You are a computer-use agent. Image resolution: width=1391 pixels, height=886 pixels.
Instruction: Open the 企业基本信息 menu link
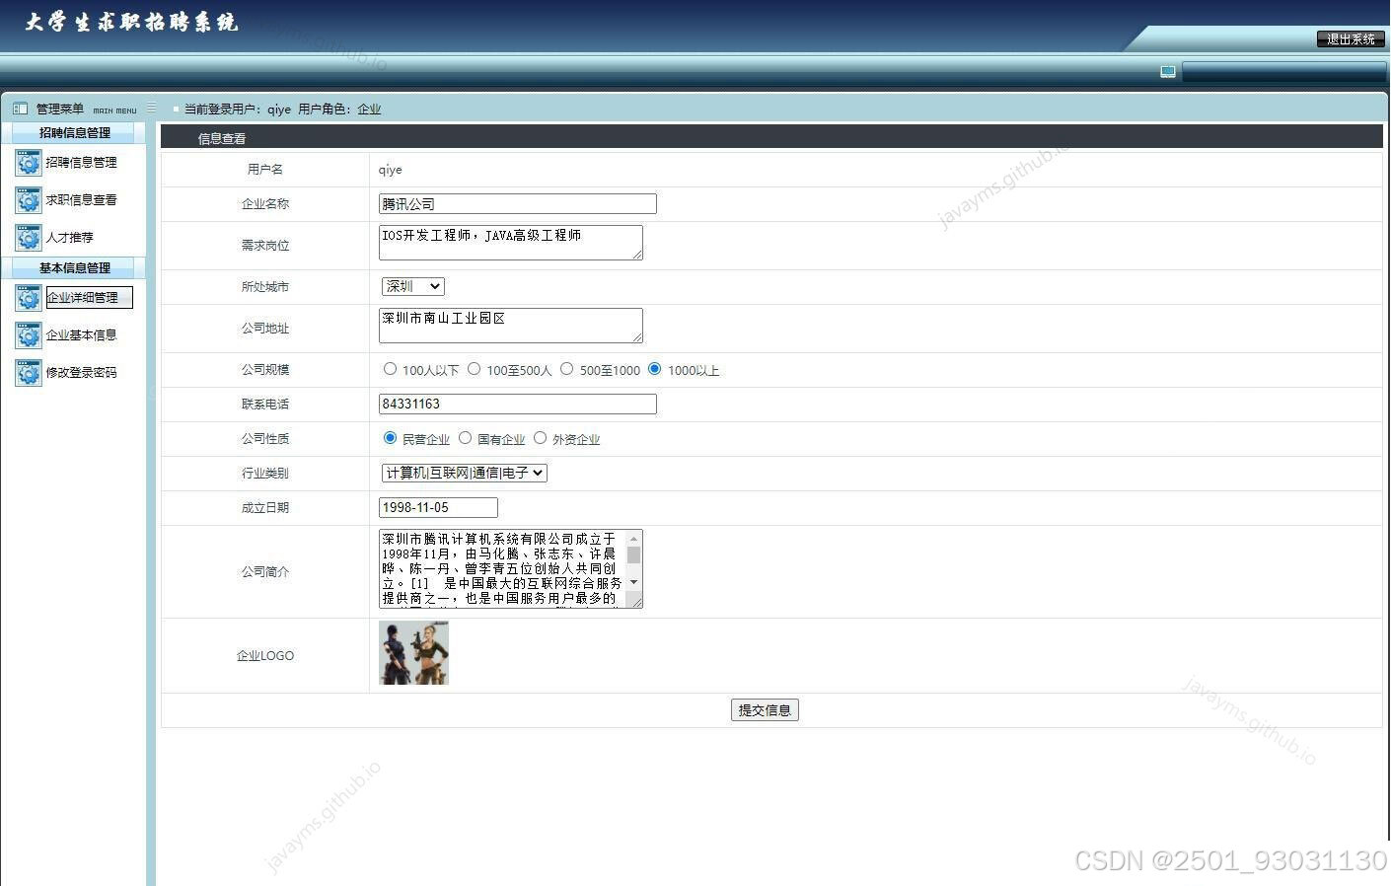(81, 334)
